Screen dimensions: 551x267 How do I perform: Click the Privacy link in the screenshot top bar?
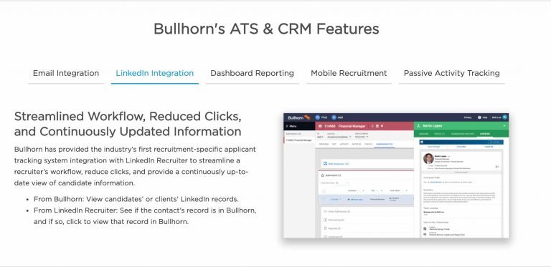click(x=468, y=117)
